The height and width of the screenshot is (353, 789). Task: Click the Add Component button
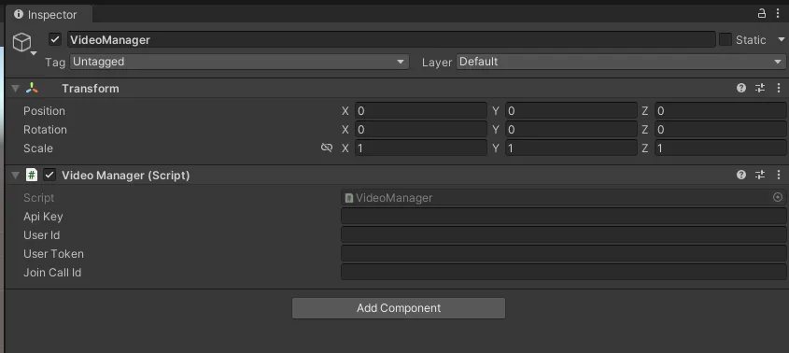(x=399, y=307)
